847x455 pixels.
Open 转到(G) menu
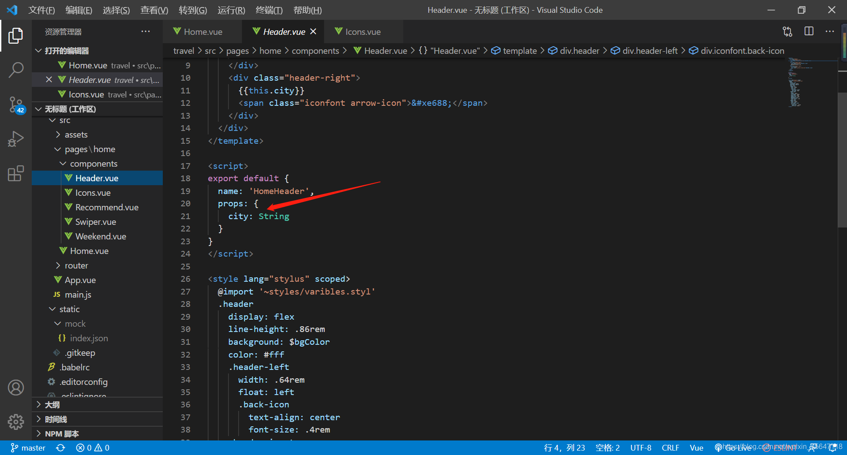[193, 10]
